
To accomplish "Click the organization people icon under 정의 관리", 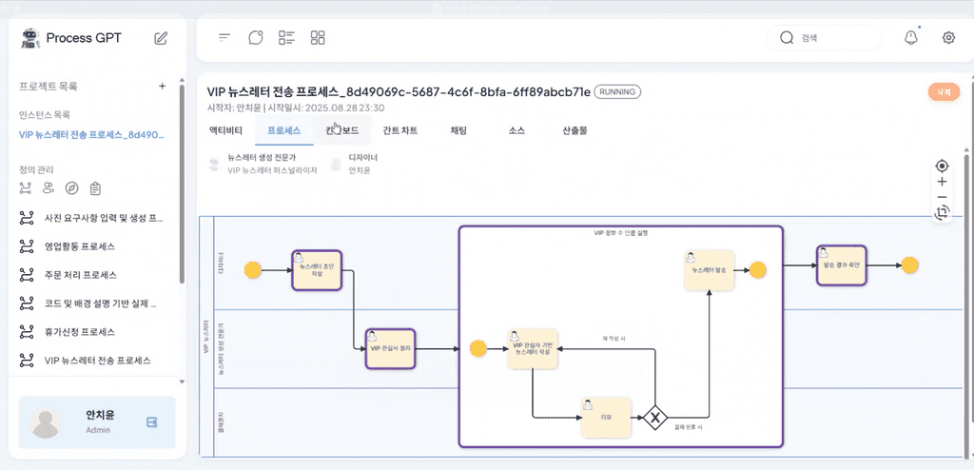I will click(49, 187).
